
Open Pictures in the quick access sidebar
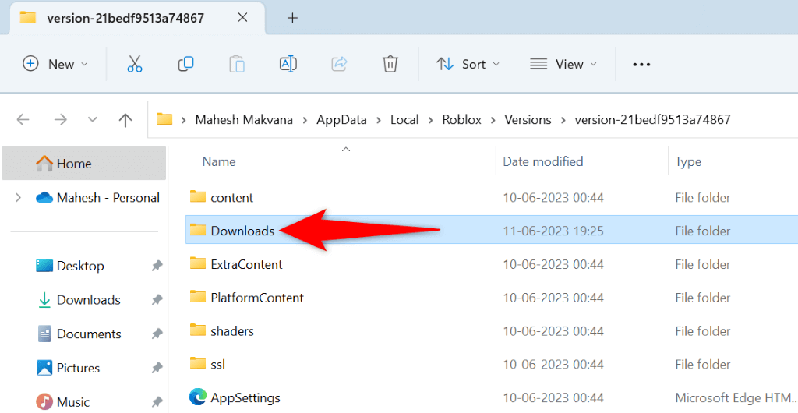pyautogui.click(x=78, y=368)
